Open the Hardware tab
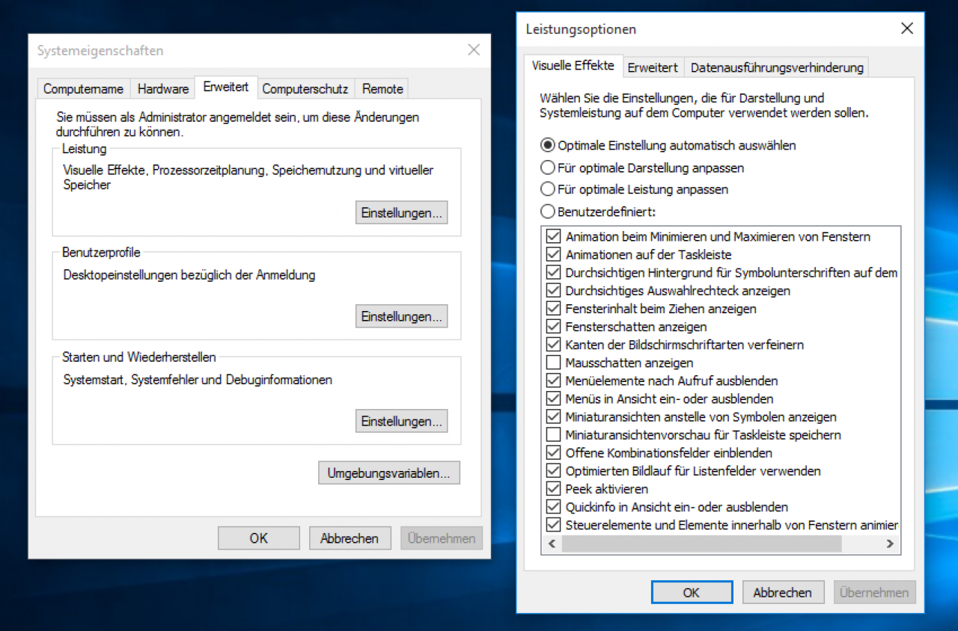 coord(162,88)
